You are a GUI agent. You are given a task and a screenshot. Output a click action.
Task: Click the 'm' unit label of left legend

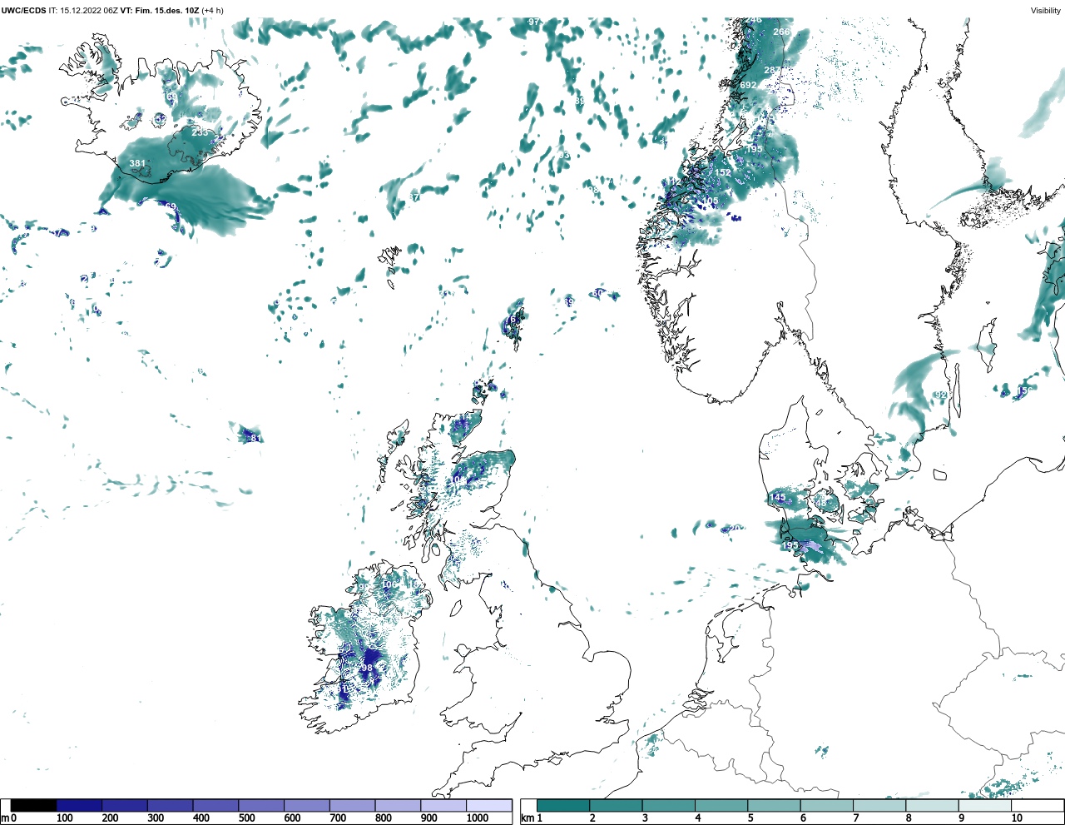click(4, 818)
